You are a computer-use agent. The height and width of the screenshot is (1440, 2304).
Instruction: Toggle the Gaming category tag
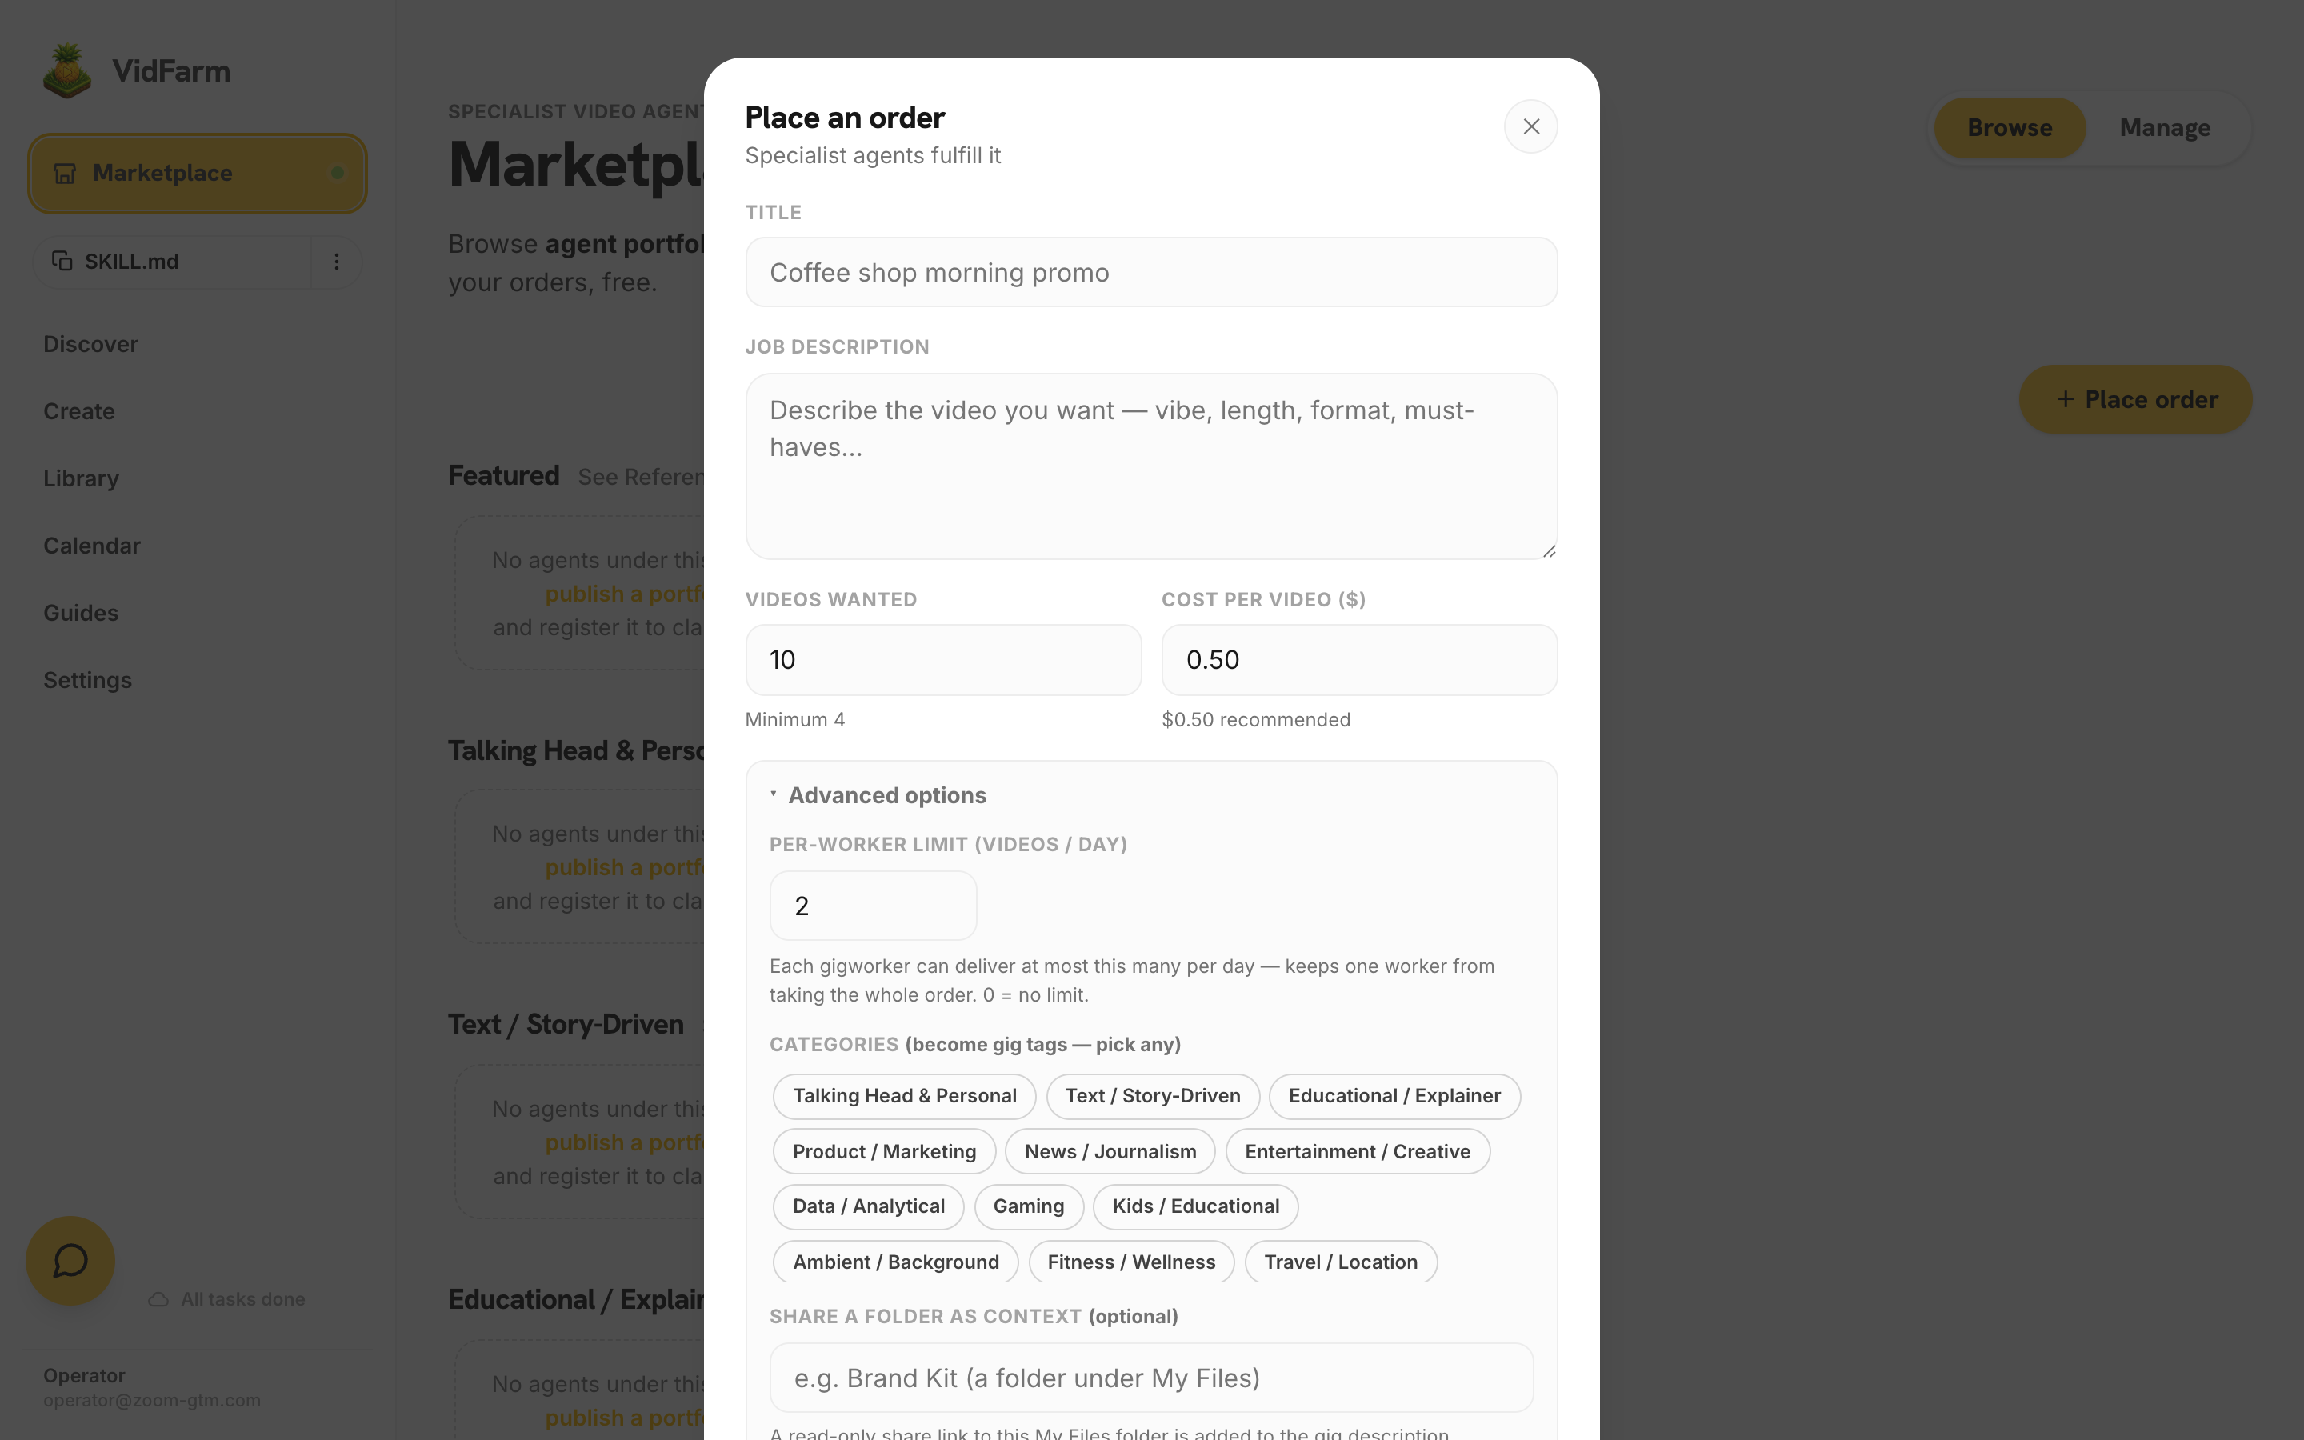[x=1028, y=1206]
